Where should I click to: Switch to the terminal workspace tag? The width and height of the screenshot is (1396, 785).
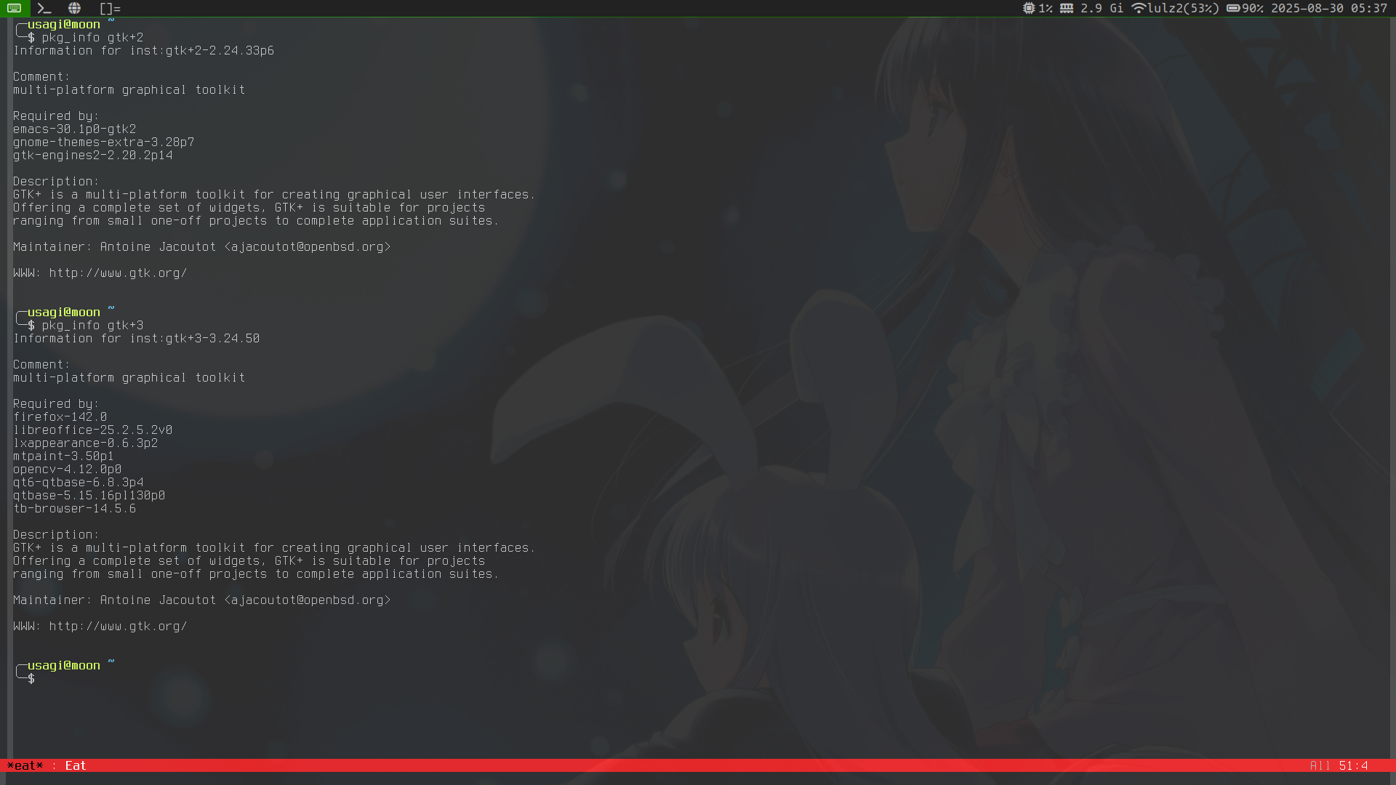pos(44,8)
